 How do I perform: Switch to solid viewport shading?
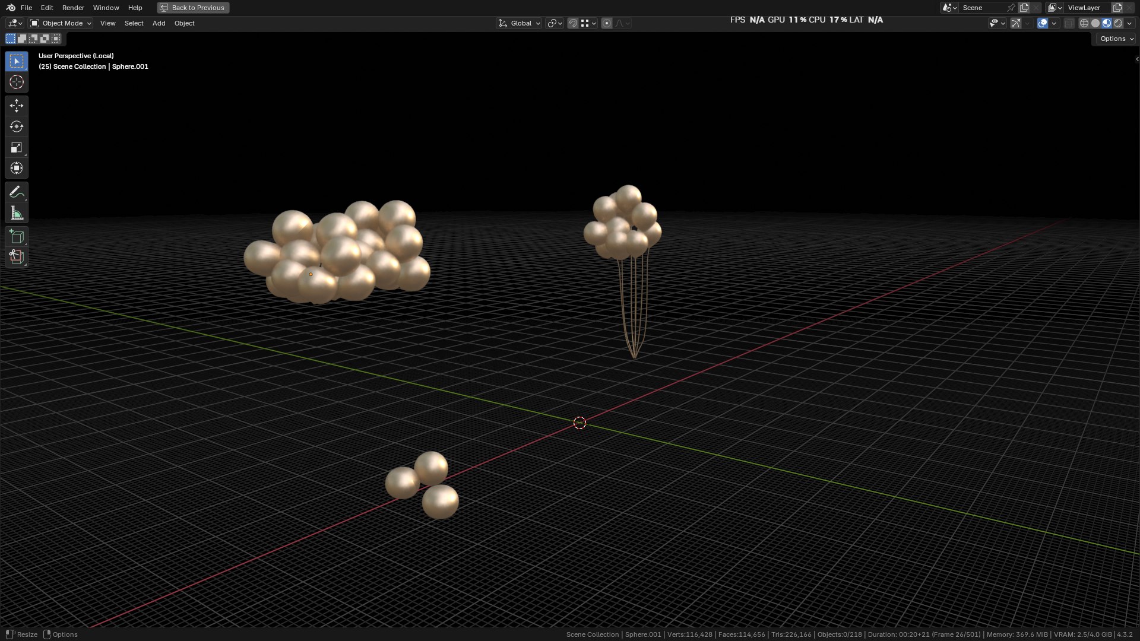[1095, 23]
